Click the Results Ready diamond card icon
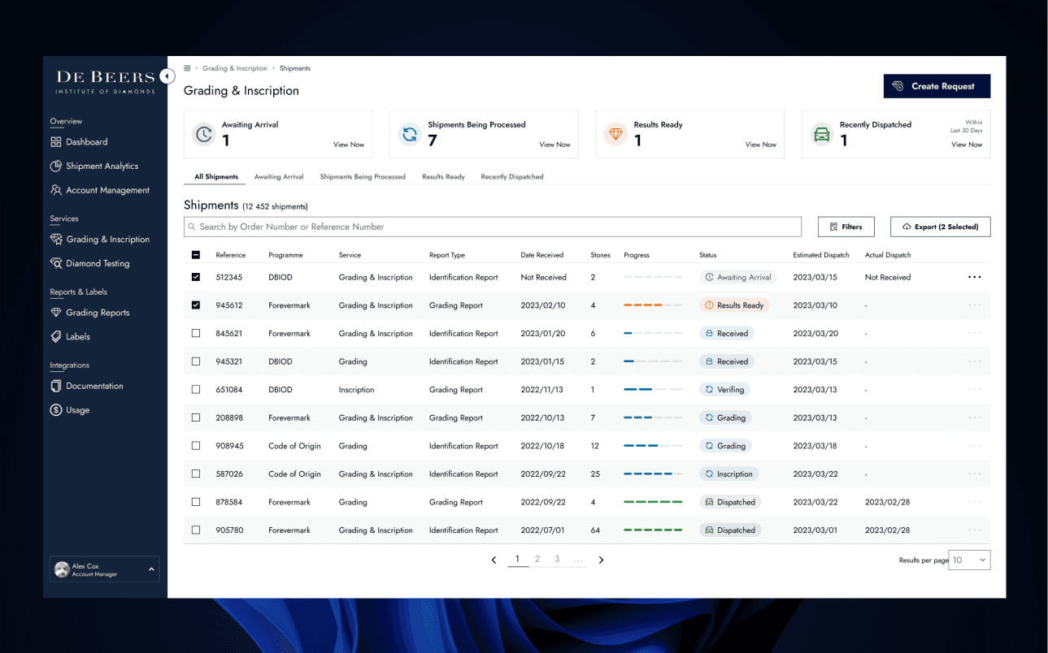Viewport: 1048px width, 653px height. 615,134
